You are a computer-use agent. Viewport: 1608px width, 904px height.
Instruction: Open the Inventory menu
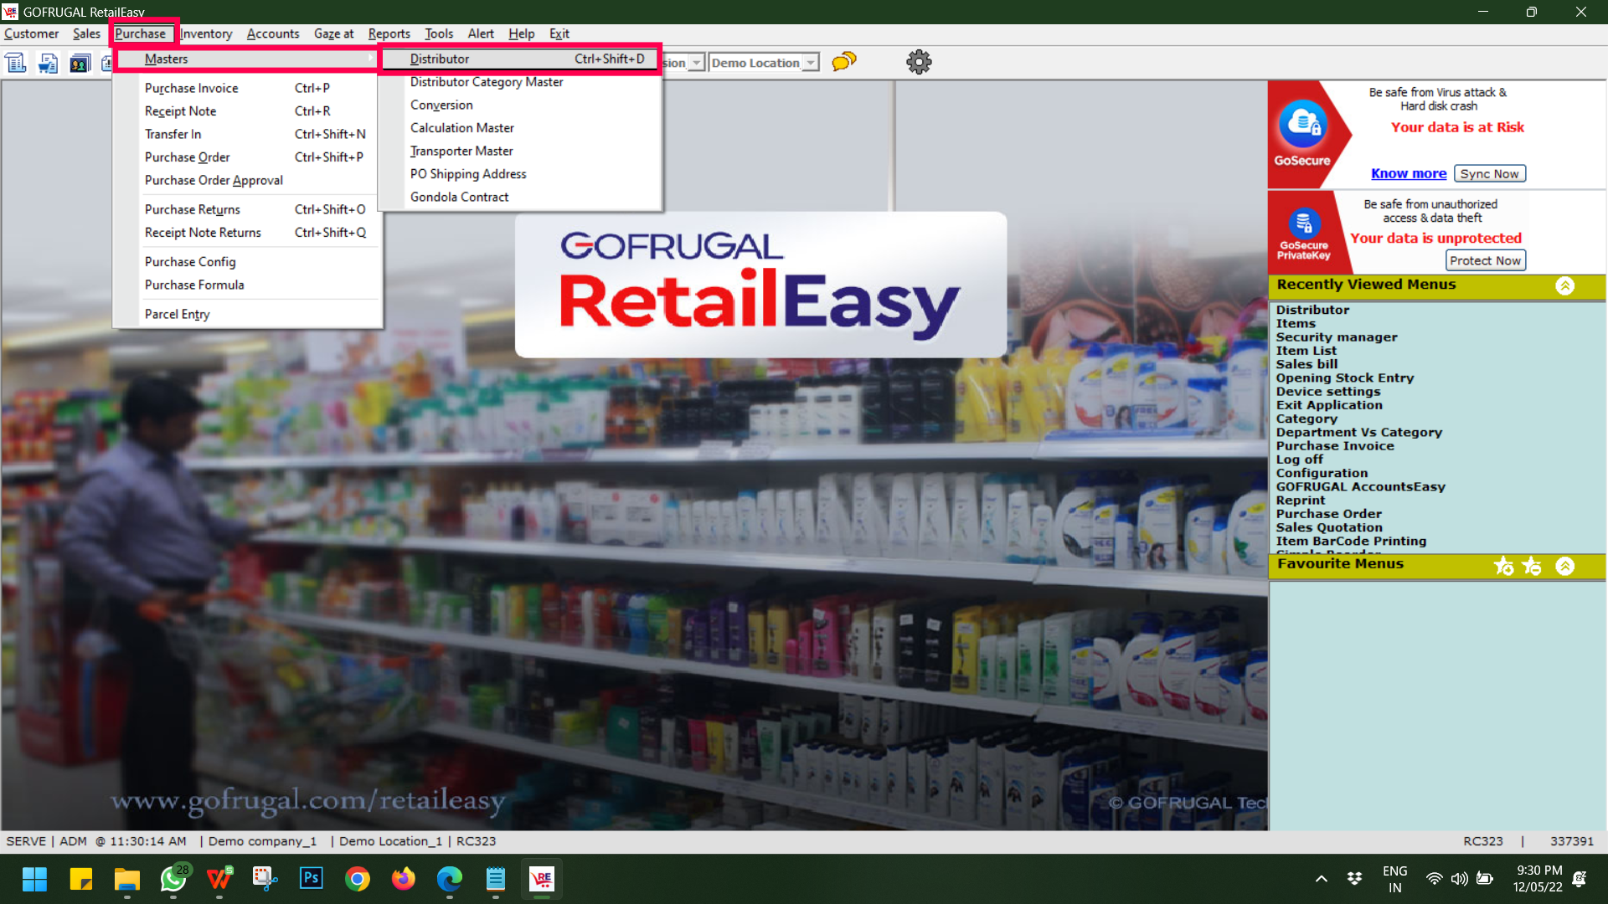pyautogui.click(x=206, y=33)
